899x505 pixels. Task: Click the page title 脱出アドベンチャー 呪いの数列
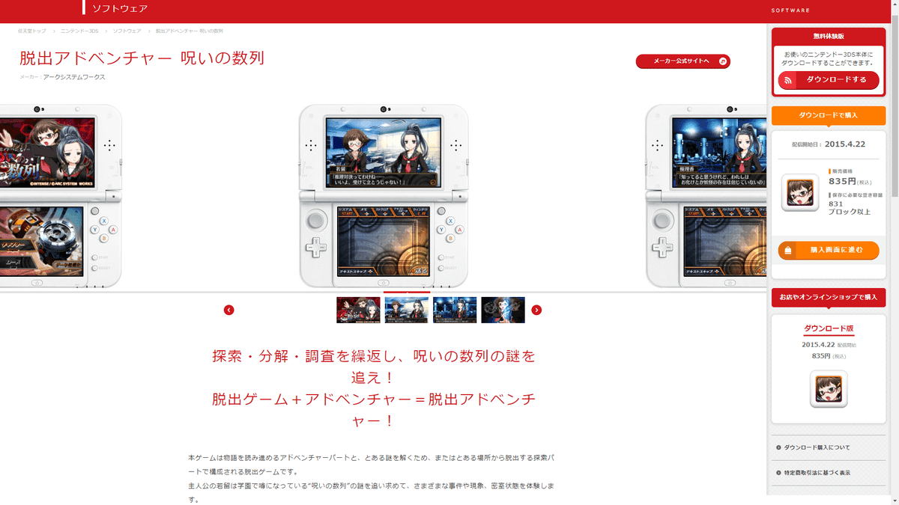[142, 58]
